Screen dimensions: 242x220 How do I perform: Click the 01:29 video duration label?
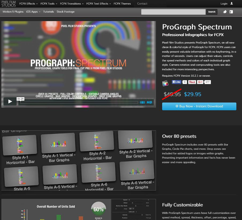pyautogui.click(x=20, y=99)
